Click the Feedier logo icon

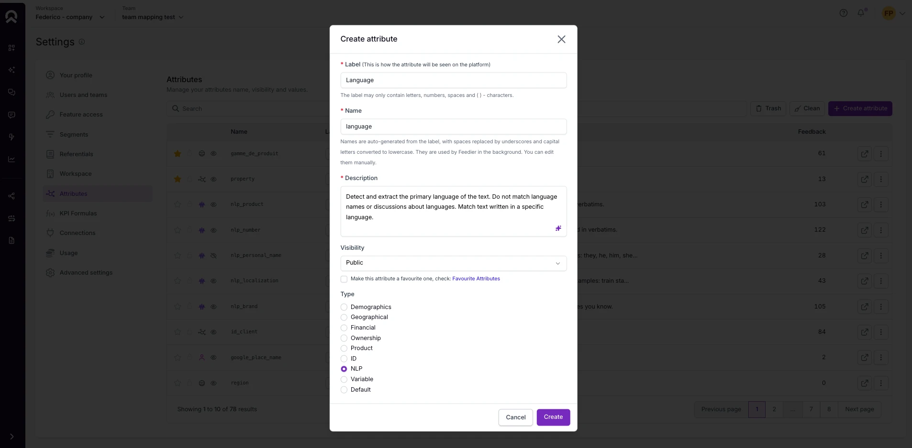click(x=11, y=17)
